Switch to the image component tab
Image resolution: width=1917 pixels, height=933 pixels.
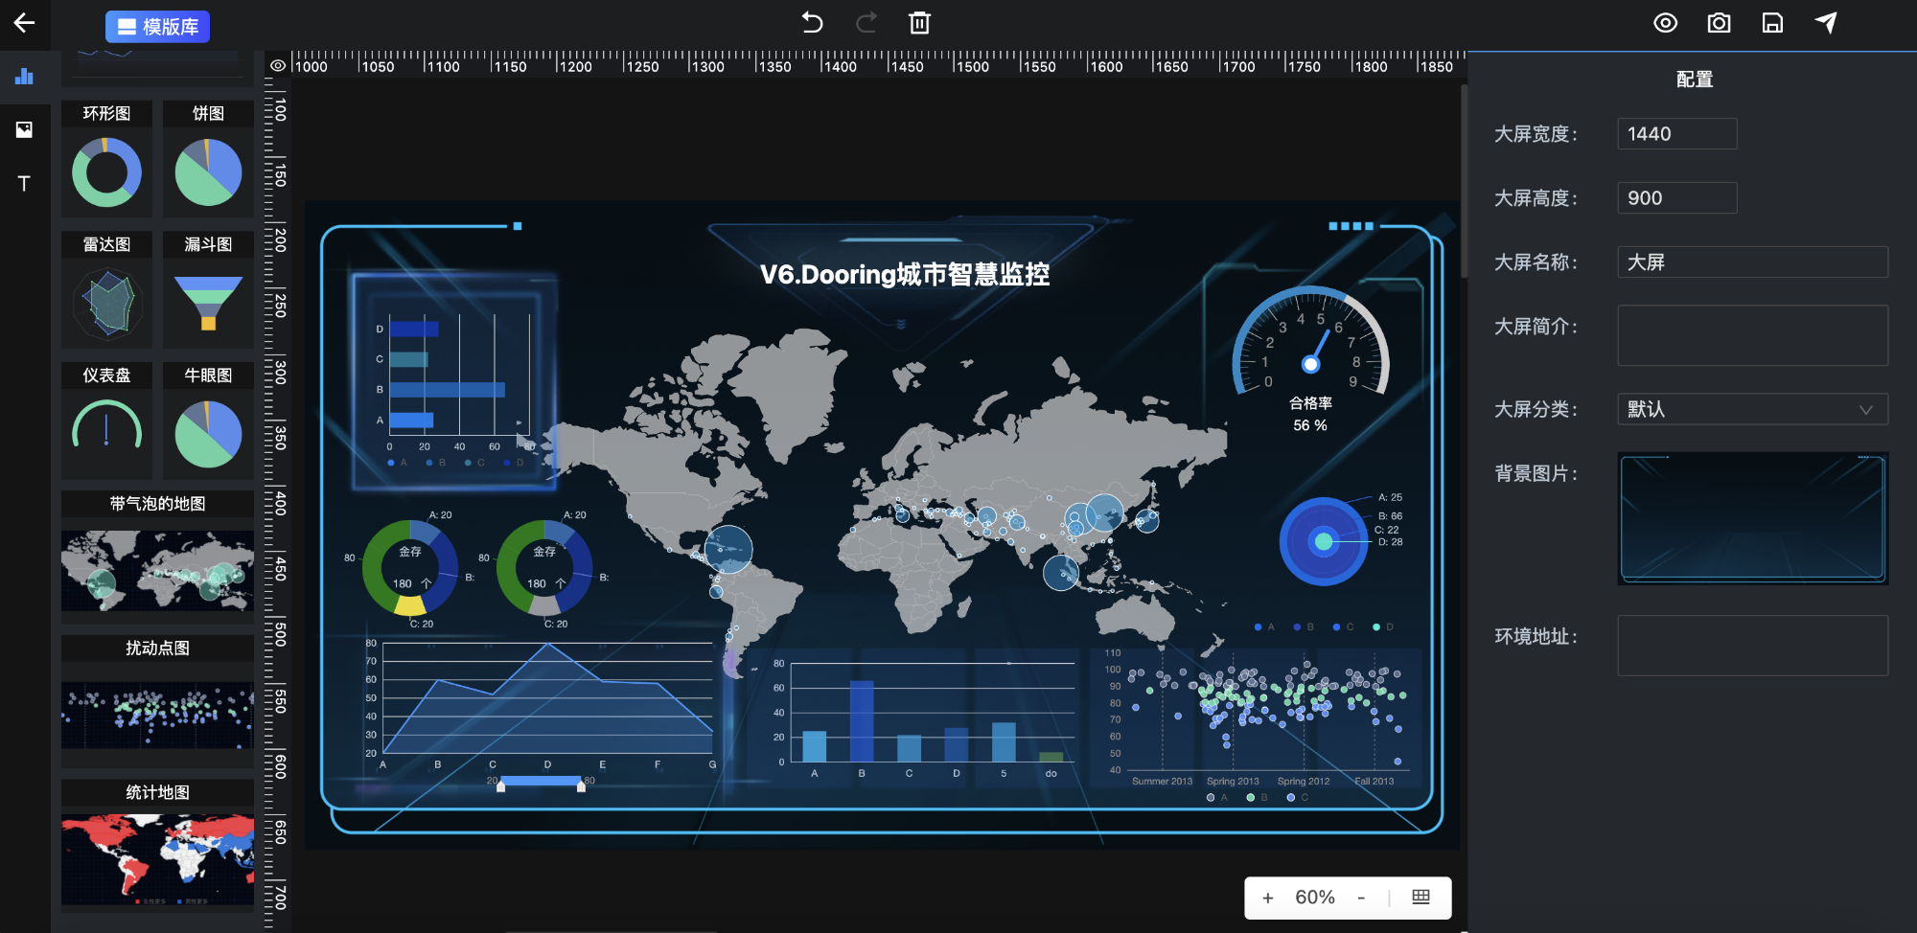coord(24,129)
